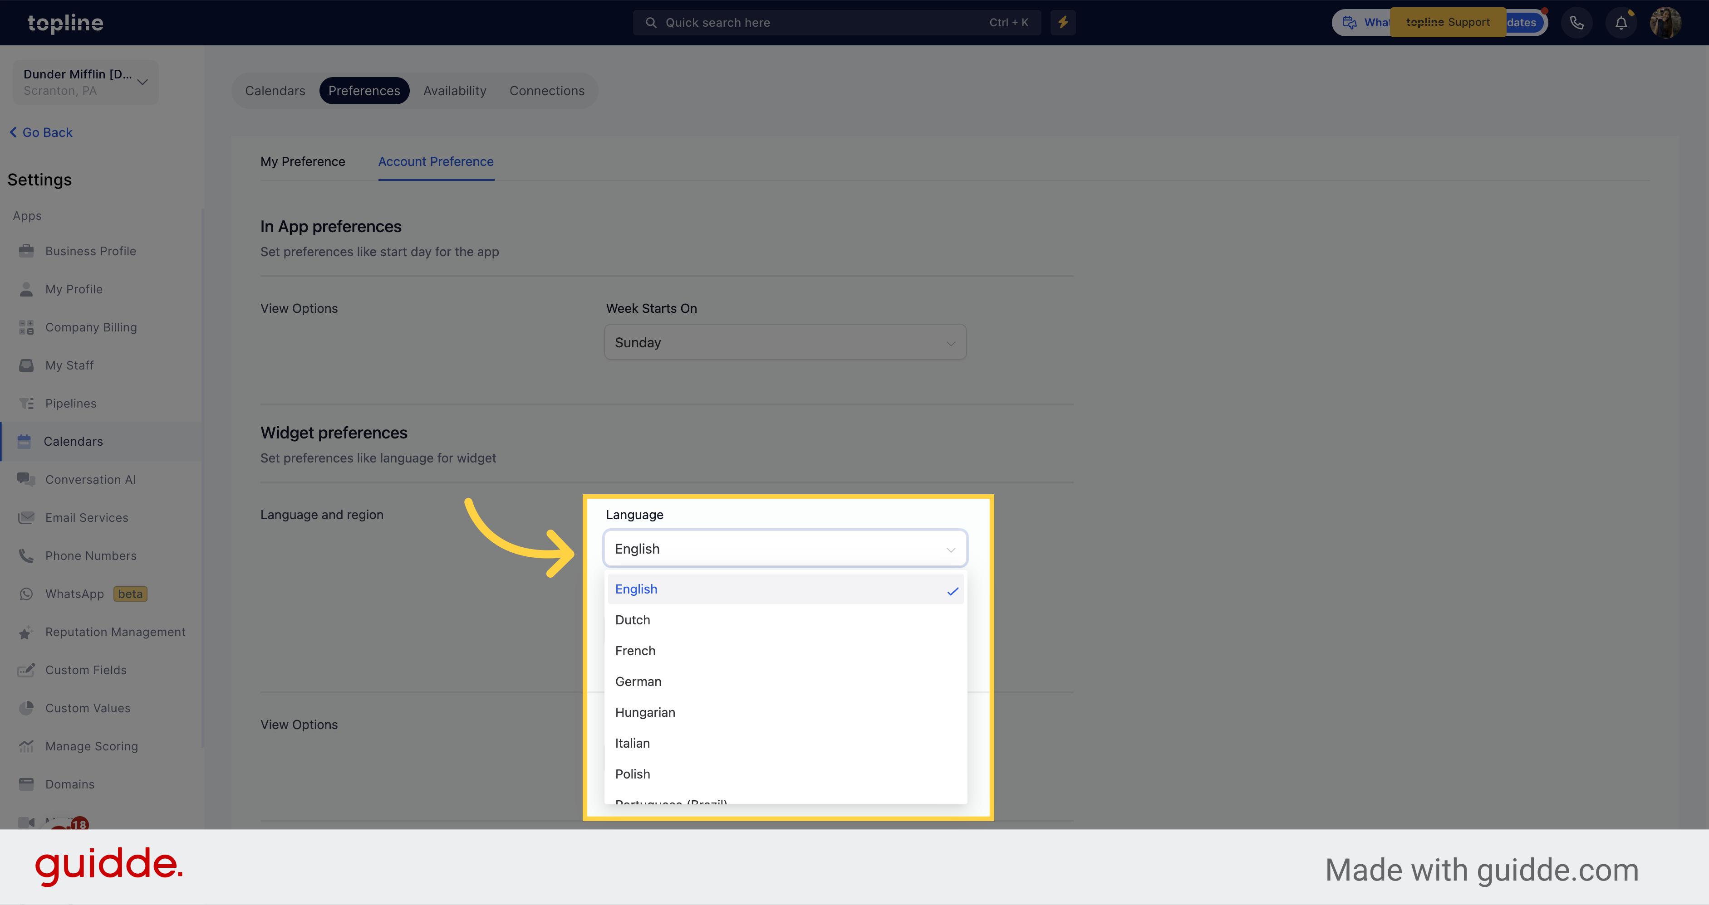Click Go Back navigation link

[42, 132]
